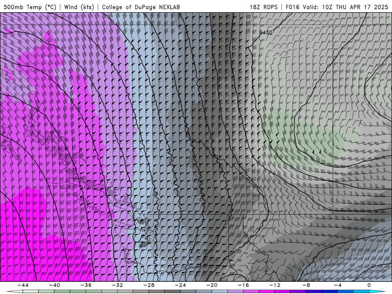Click the '-44' color scale label
Image resolution: width=392 pixels, height=294 pixels.
(x=23, y=285)
